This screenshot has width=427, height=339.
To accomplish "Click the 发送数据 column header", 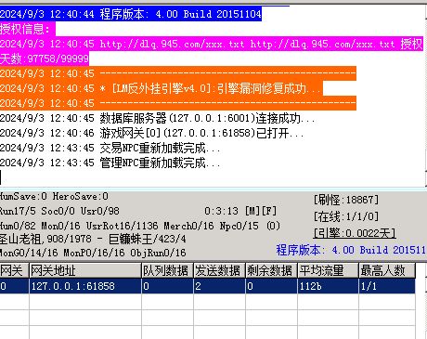I will coord(219,270).
